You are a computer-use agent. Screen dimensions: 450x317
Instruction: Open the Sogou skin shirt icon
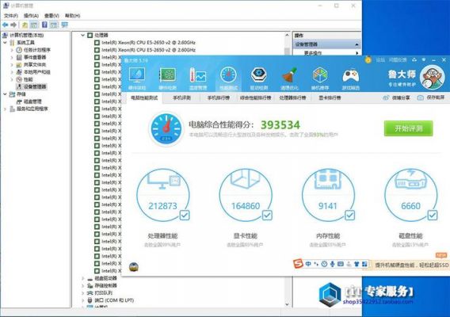coord(357,264)
